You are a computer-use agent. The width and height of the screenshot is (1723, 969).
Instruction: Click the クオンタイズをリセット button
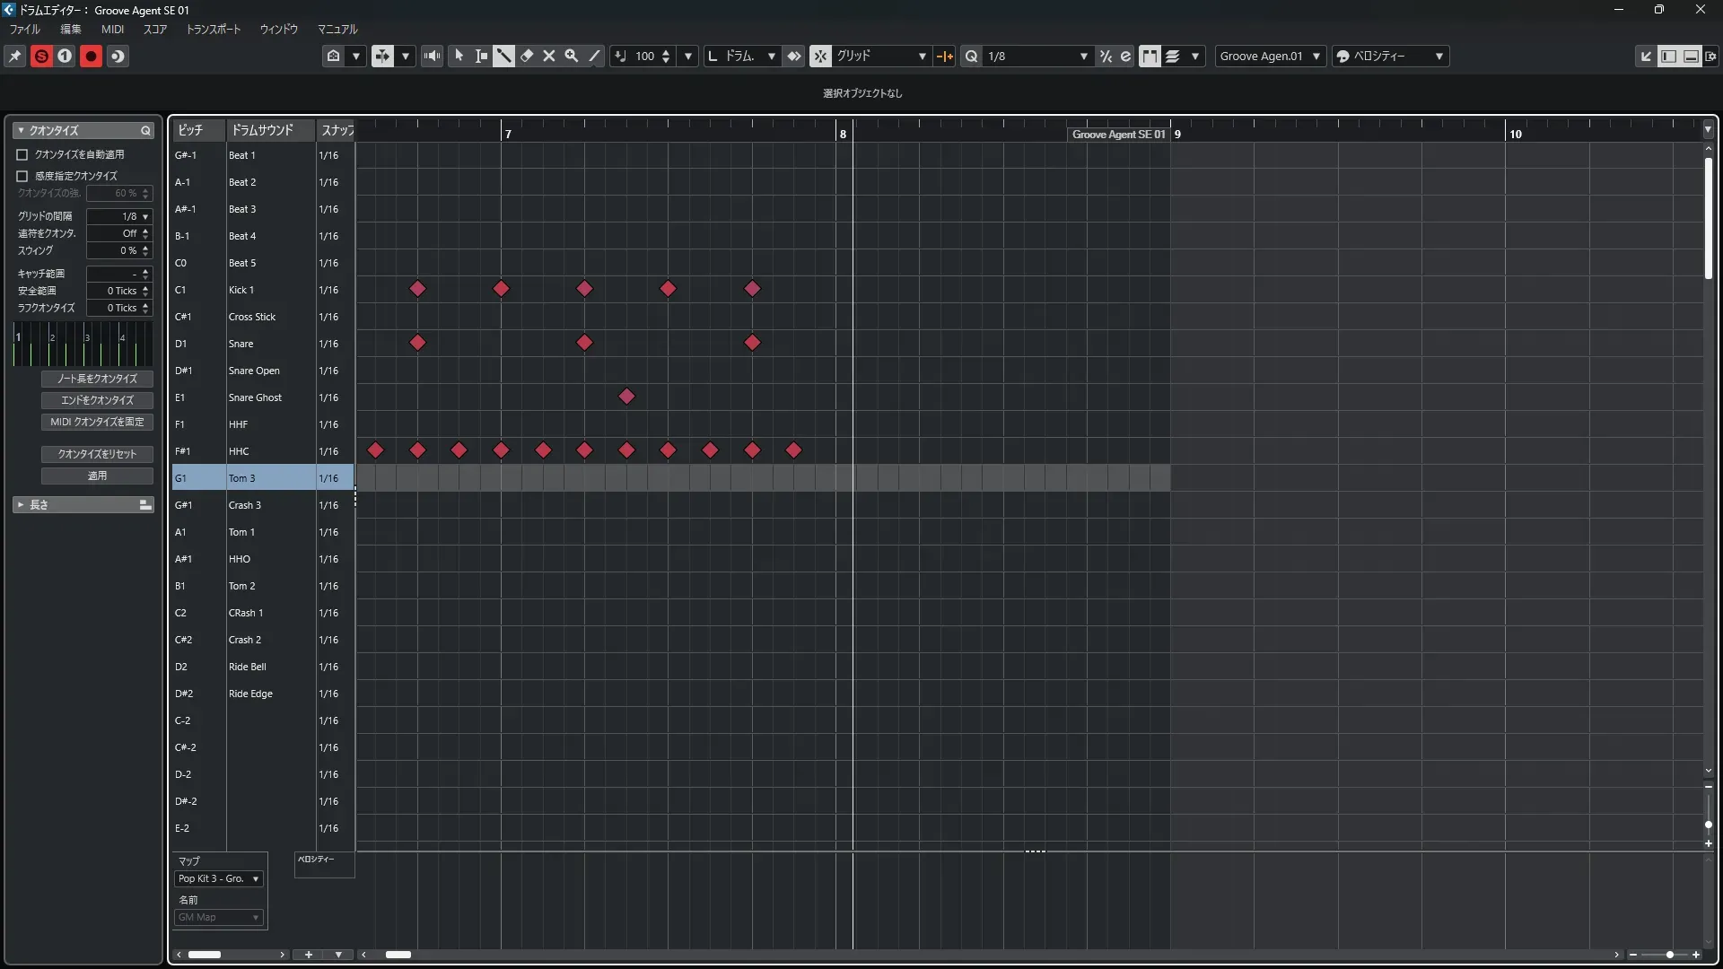coord(97,454)
